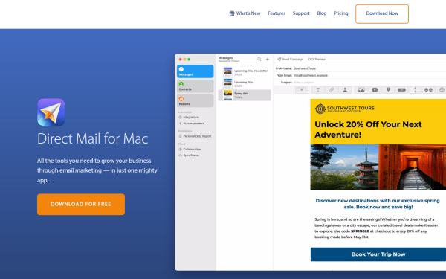Click the orange Download For Free button

(81, 204)
